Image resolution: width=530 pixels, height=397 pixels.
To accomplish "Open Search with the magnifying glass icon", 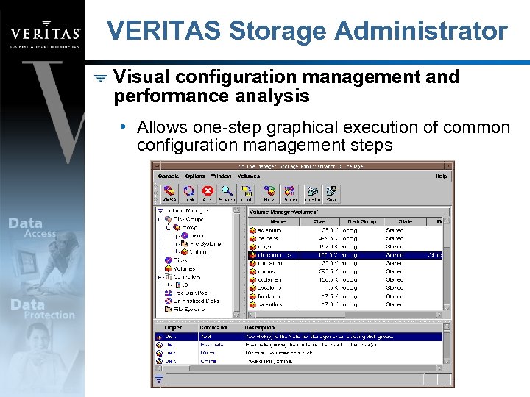I will click(227, 194).
